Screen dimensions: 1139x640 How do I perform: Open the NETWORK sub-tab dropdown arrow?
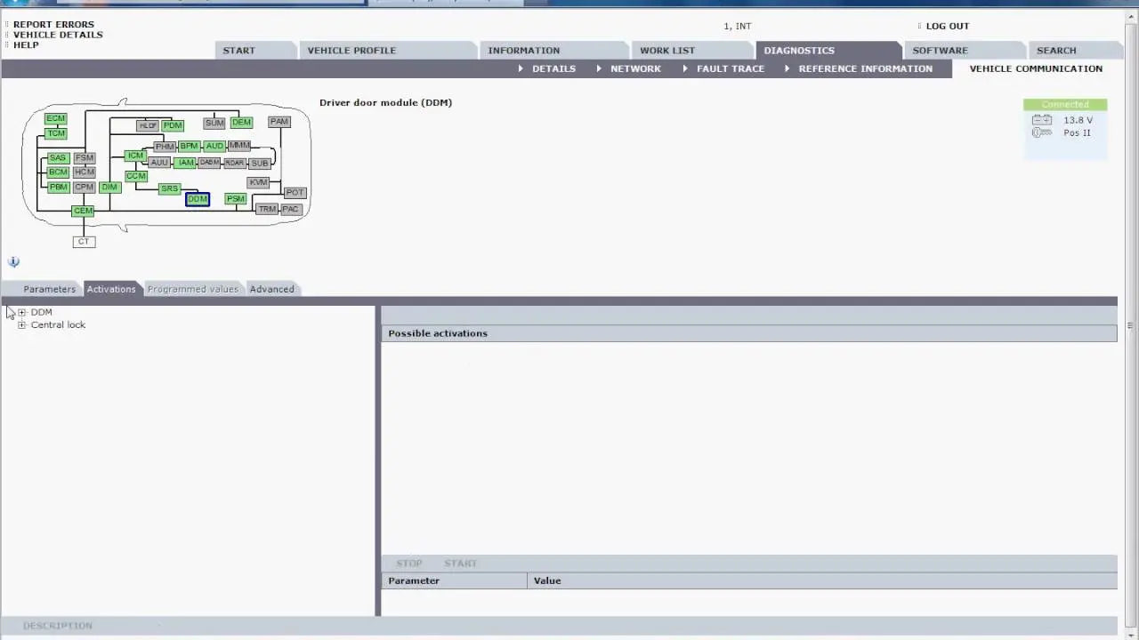[x=599, y=68]
